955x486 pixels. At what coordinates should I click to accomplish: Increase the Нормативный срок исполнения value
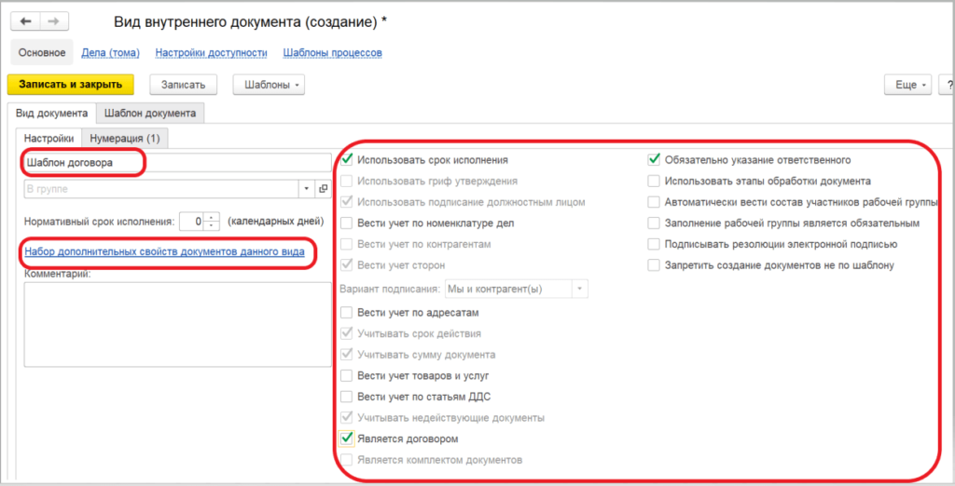(211, 217)
